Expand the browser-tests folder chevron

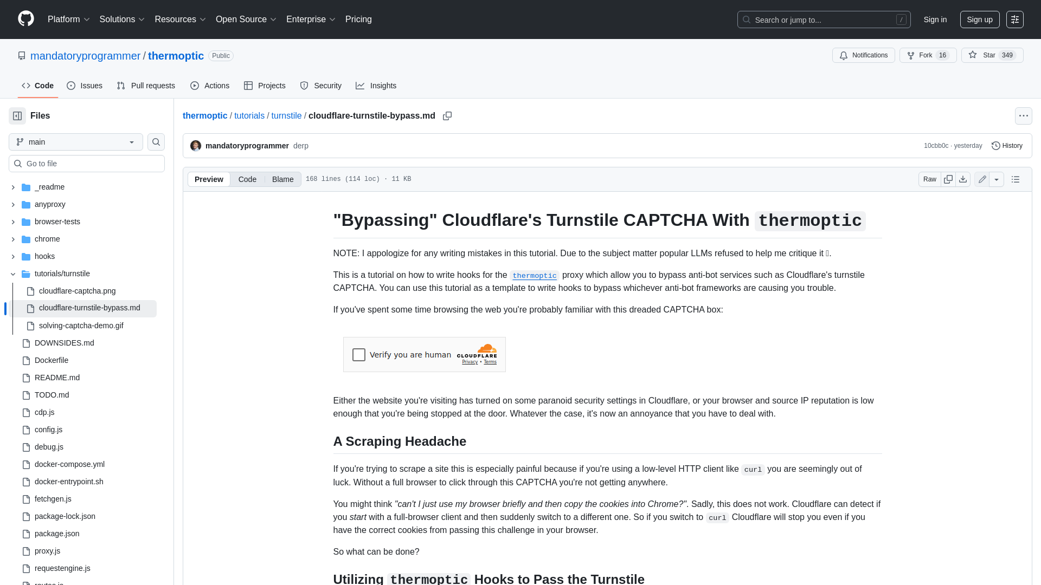[13, 222]
